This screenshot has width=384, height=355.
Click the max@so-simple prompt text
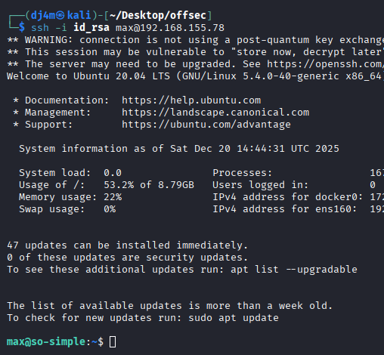[x=46, y=342]
